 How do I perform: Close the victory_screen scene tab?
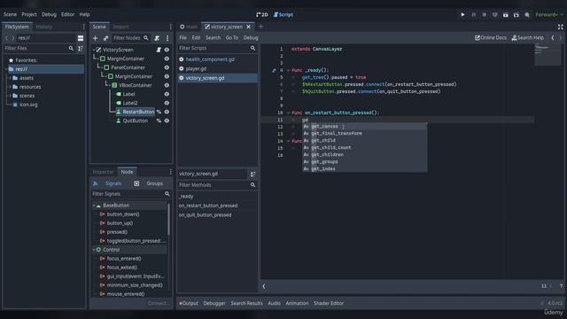click(x=248, y=27)
